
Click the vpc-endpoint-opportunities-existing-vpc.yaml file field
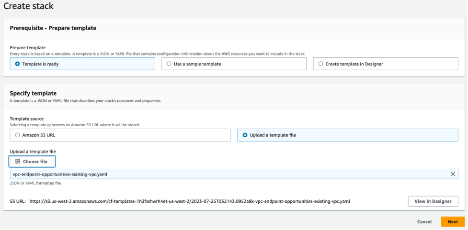[x=234, y=174]
